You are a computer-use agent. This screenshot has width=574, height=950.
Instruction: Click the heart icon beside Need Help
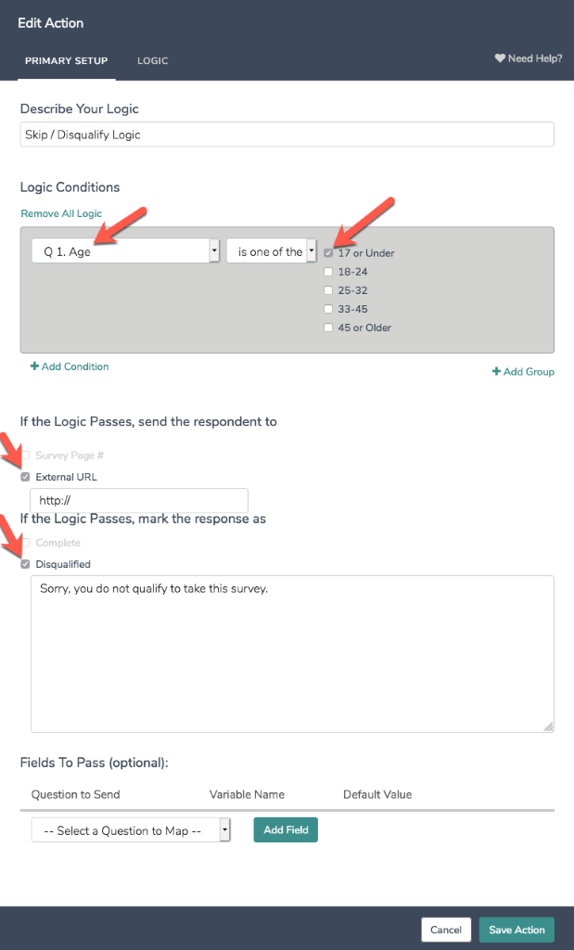(500, 58)
